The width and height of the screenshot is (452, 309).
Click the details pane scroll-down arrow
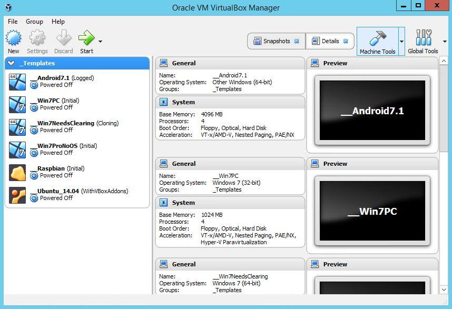pyautogui.click(x=444, y=290)
